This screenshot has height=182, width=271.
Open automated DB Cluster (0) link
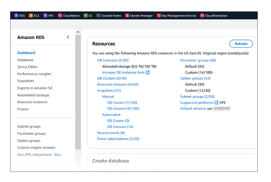point(118,121)
